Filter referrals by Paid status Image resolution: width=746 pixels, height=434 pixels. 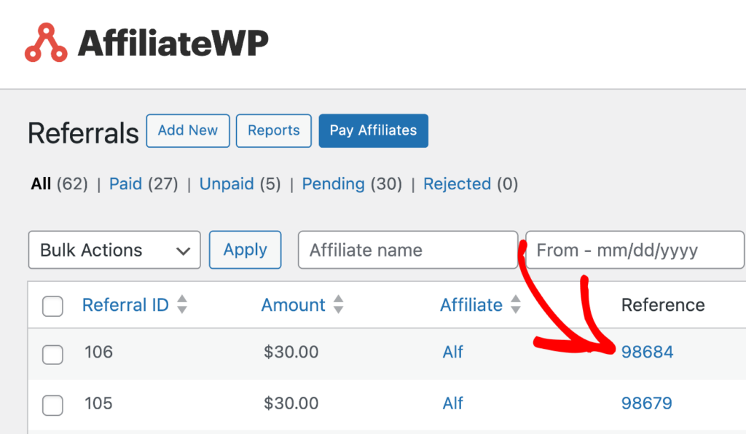pyautogui.click(x=125, y=184)
